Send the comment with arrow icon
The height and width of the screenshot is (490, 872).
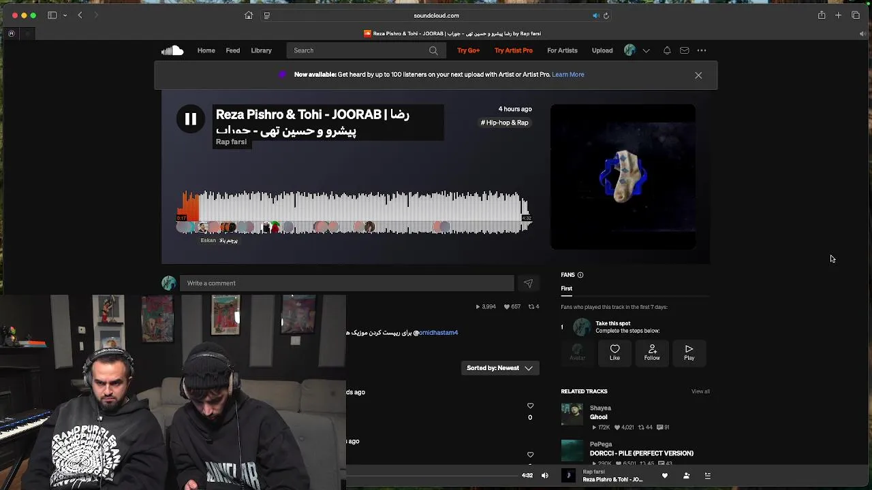click(528, 283)
